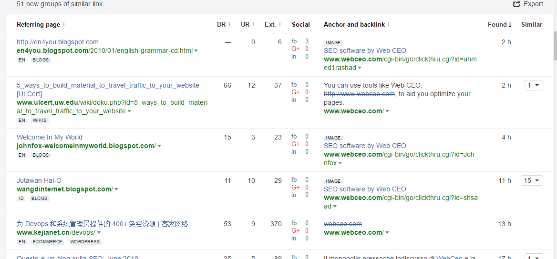Click the Social column header

pos(301,24)
